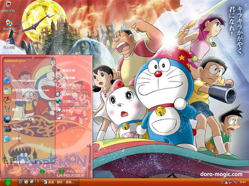This screenshot has width=249, height=186.
Task: Open WinRAR from the Start menu
Action: pyautogui.click(x=13, y=129)
